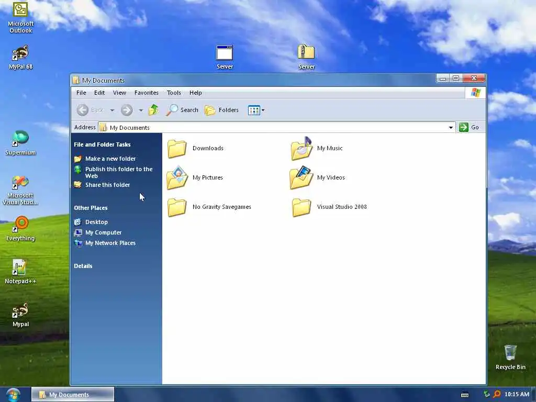The width and height of the screenshot is (536, 402).
Task: Go to Desktop in Other Places
Action: [x=91, y=222]
